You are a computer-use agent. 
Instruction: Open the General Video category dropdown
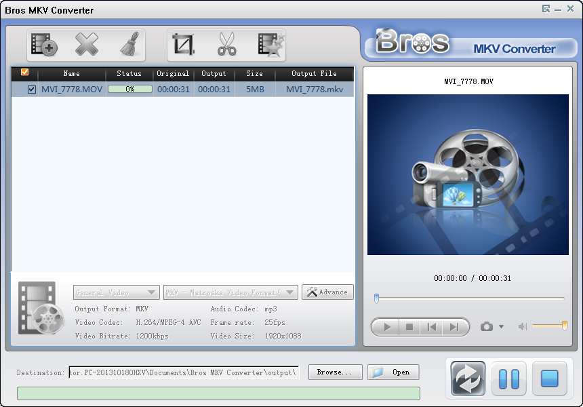pyautogui.click(x=117, y=292)
